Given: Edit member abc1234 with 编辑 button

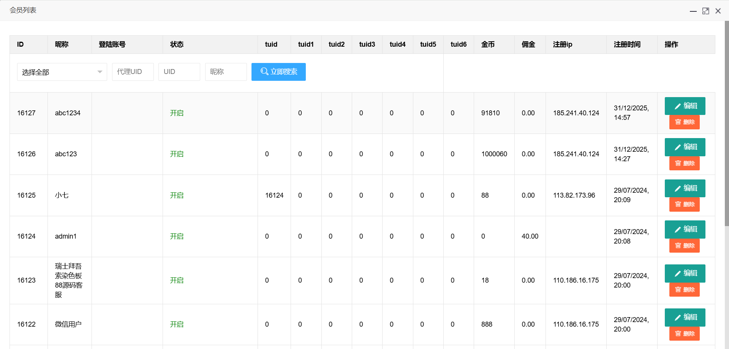Looking at the screenshot, I should [685, 106].
